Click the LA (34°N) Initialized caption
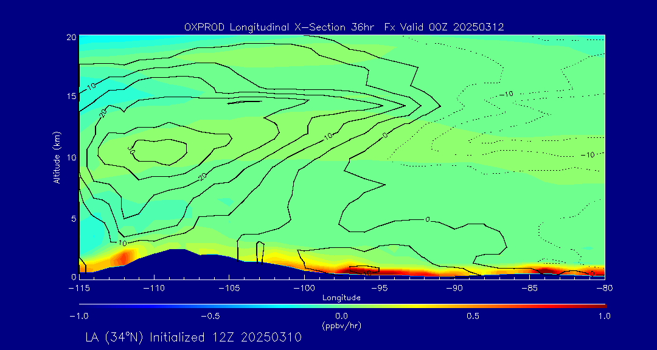The image size is (657, 350). (193, 337)
